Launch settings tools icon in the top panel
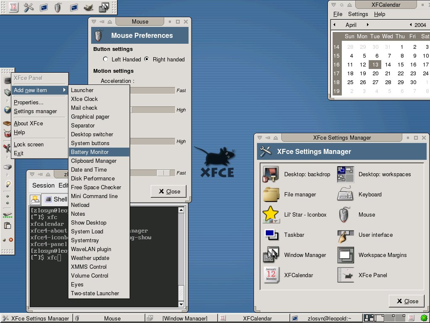 (x=29, y=7)
